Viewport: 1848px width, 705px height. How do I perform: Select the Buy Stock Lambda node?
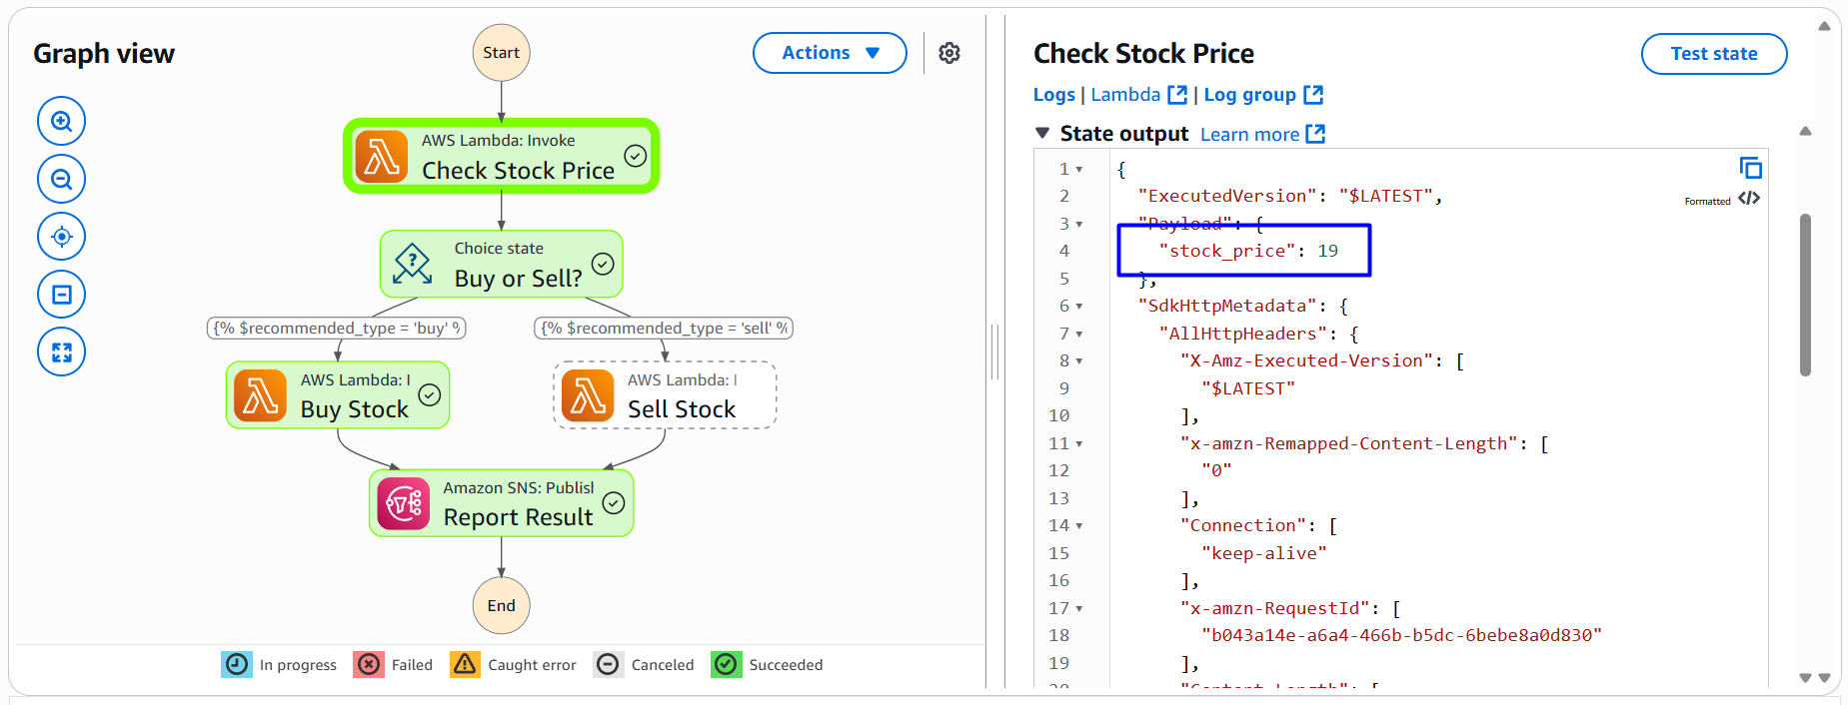[338, 395]
